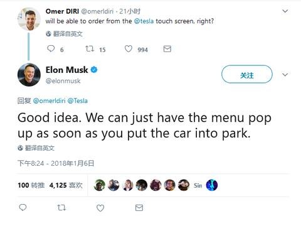This screenshot has height=226, width=301.
Task: Open dropdown chevron beside the follow button
Action: click(285, 75)
